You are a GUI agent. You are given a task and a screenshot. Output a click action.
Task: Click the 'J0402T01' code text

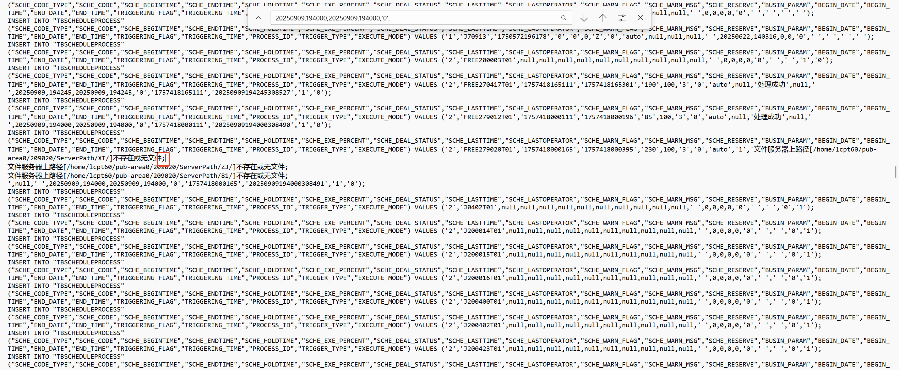click(x=478, y=207)
